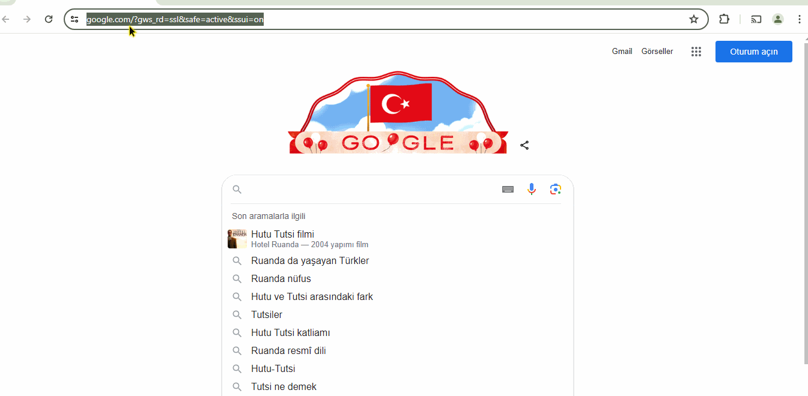Go back to the previous page
Viewport: 808px width, 396px height.
[x=5, y=19]
